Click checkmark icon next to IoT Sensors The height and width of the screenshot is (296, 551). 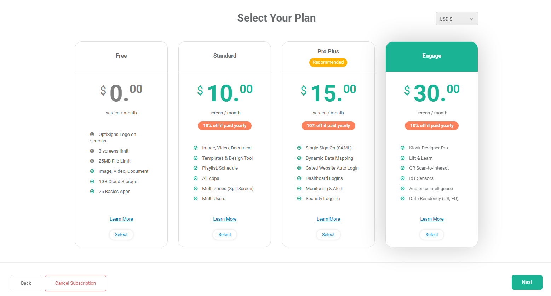pyautogui.click(x=402, y=178)
